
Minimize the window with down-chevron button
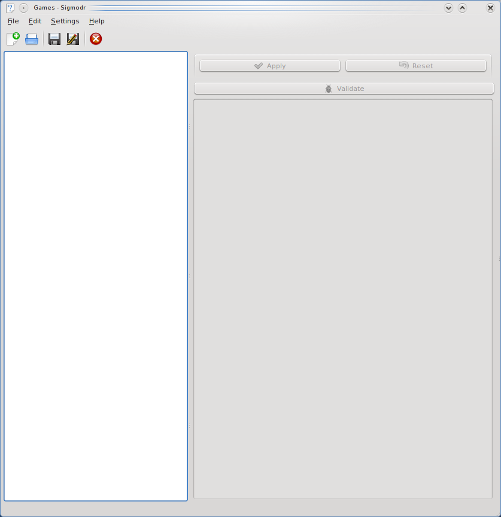pyautogui.click(x=448, y=8)
